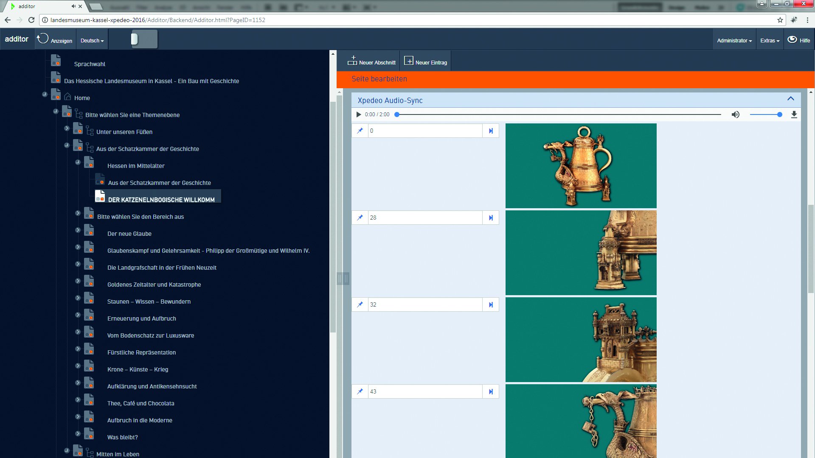Select Das Hessische Landesmuseum in Kassel page
The image size is (815, 458).
point(152,81)
